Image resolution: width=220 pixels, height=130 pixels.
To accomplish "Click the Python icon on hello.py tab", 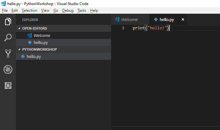I will point(156,19).
